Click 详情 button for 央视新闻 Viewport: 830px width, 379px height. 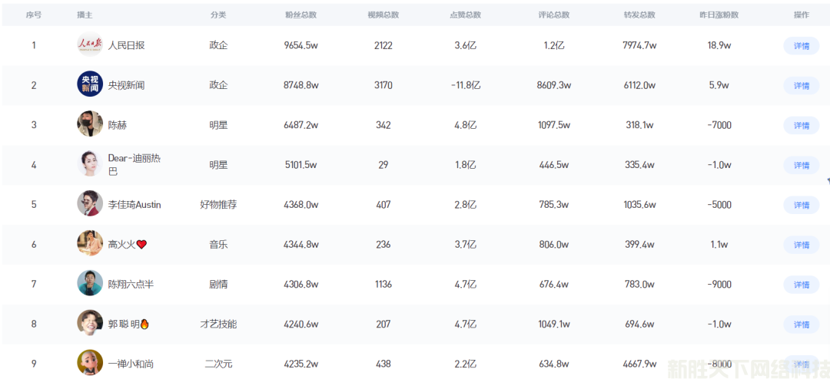[x=801, y=86]
